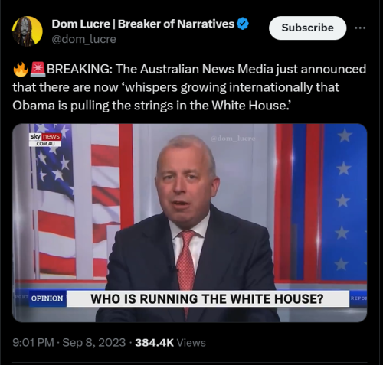Click the WHO IS RUNNING THE WHITE HOUSE? banner

click(208, 298)
